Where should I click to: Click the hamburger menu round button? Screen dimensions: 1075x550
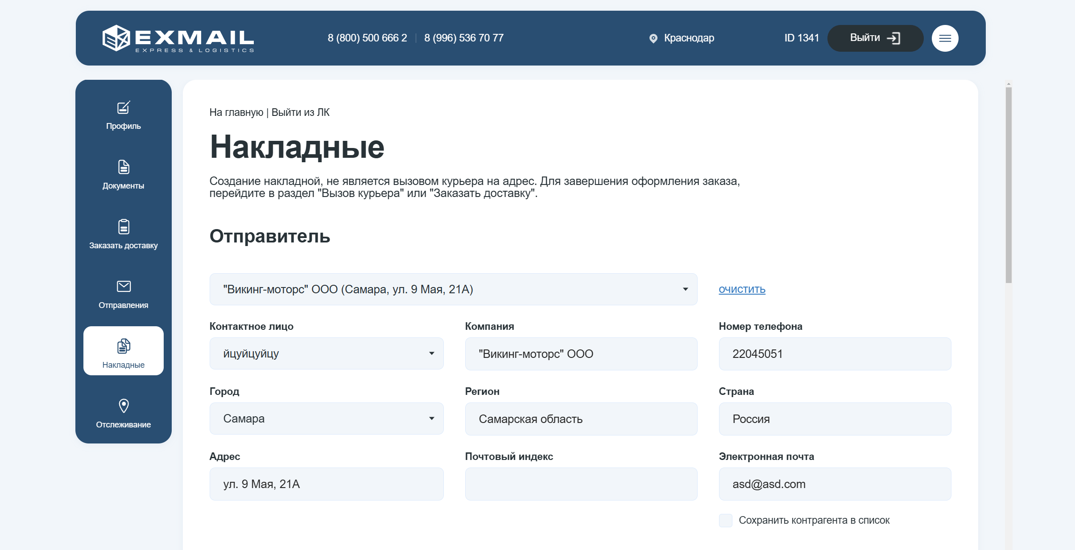(945, 38)
